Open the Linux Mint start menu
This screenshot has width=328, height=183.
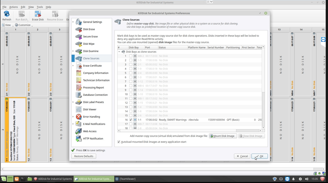4,179
